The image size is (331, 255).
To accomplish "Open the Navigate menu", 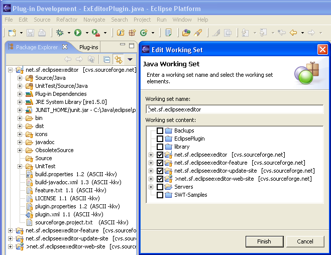I will coord(94,20).
